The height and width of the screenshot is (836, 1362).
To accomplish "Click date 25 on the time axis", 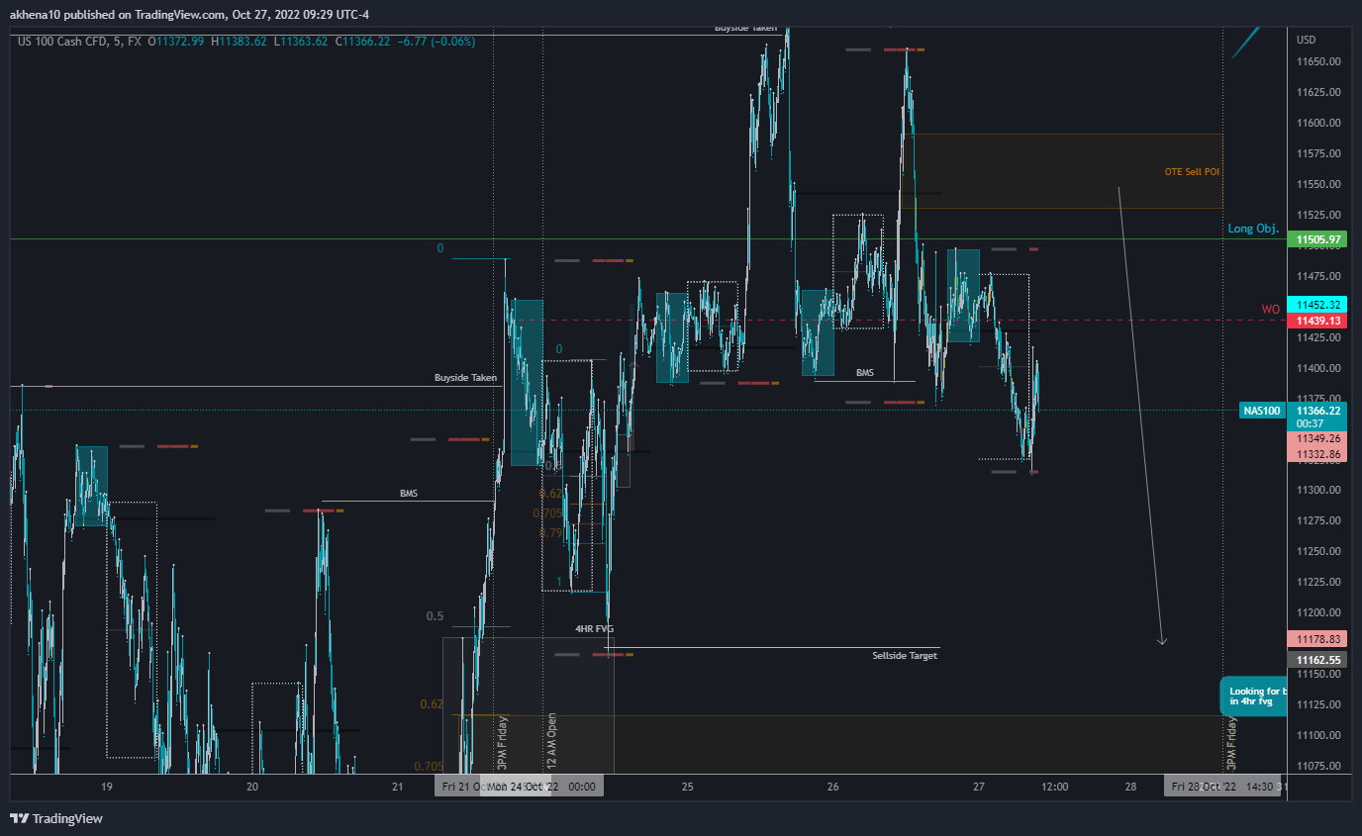I will pos(687,788).
